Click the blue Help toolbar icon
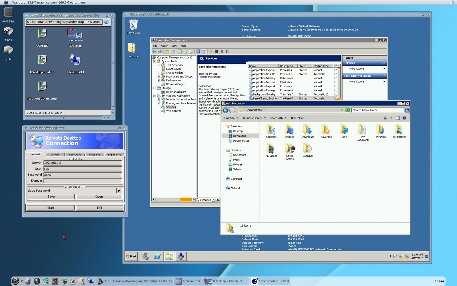This screenshot has height=286, width=457. pos(198,51)
